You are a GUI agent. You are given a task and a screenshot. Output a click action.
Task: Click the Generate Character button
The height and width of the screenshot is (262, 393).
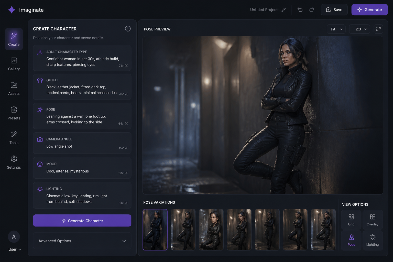82,221
